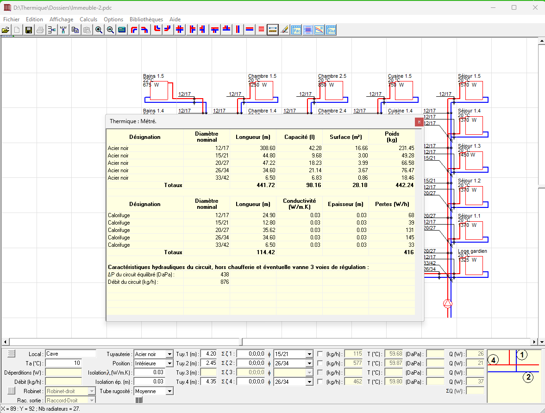Viewport: 545px width, 413px height.
Task: Save the project with the floppy disk icon
Action: [29, 30]
